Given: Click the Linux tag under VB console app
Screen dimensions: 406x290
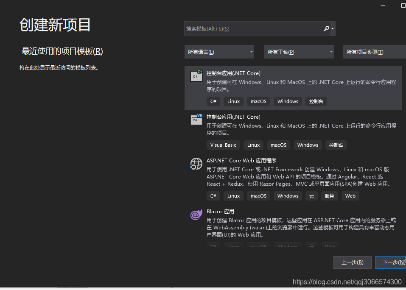Looking at the screenshot, I should pos(254,145).
